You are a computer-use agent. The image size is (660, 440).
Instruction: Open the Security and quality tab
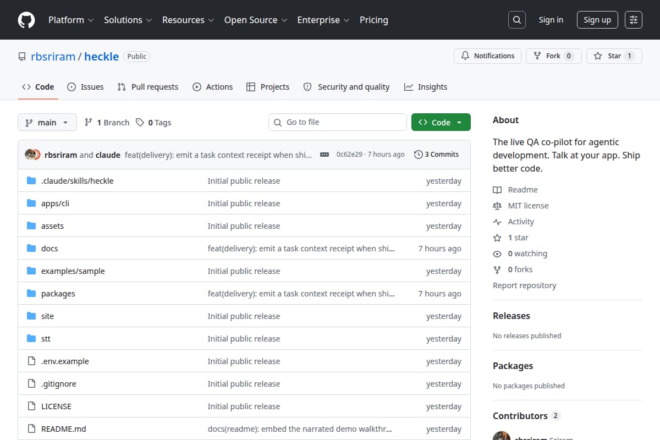(x=346, y=87)
